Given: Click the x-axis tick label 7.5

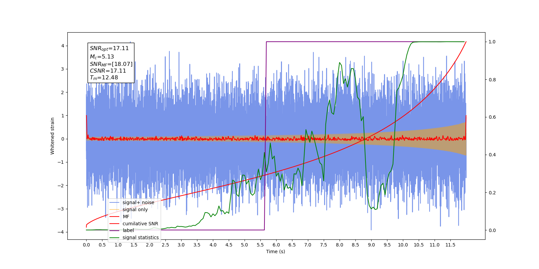Looking at the screenshot, I should coord(324,245).
